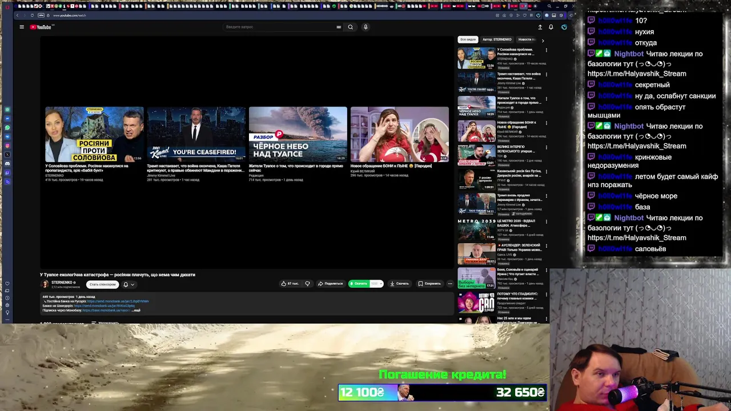731x411 pixels.
Task: Click the 'Поделиться' share button
Action: (x=331, y=284)
